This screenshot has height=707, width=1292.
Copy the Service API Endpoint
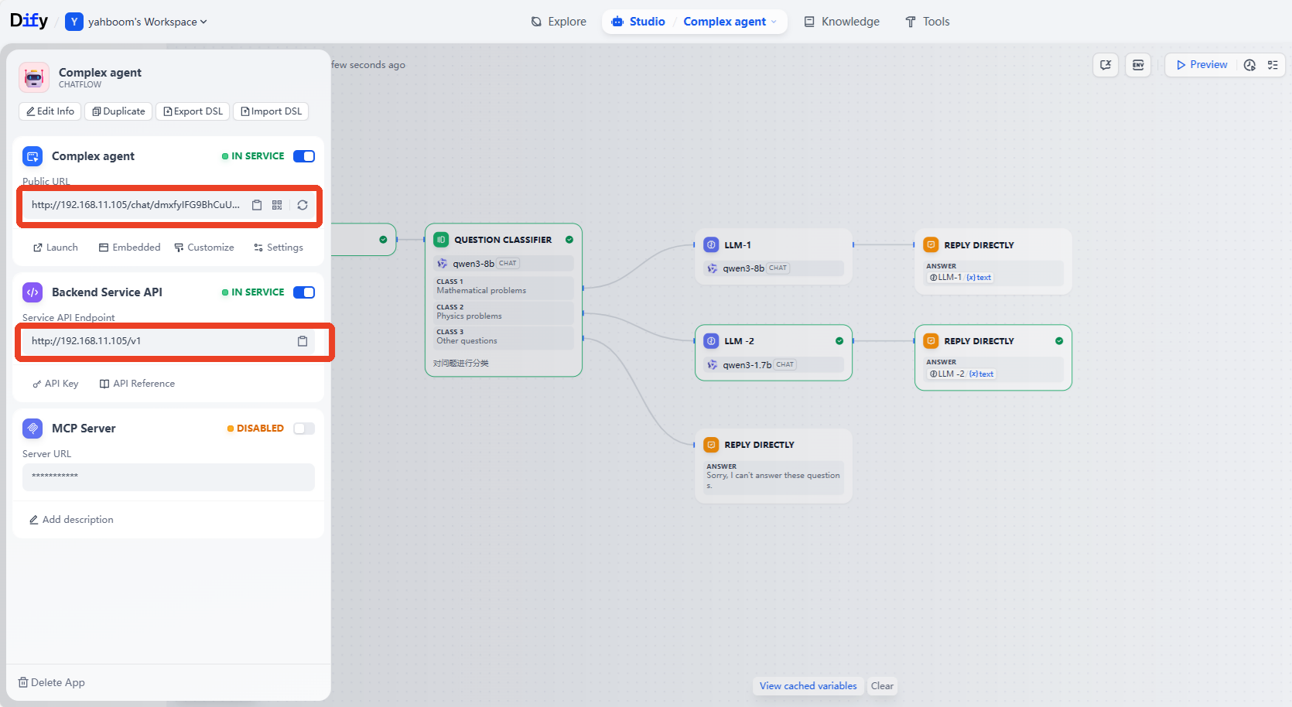click(x=302, y=341)
